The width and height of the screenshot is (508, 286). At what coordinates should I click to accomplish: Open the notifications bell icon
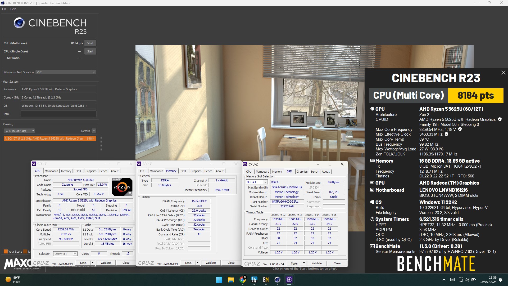(x=501, y=280)
